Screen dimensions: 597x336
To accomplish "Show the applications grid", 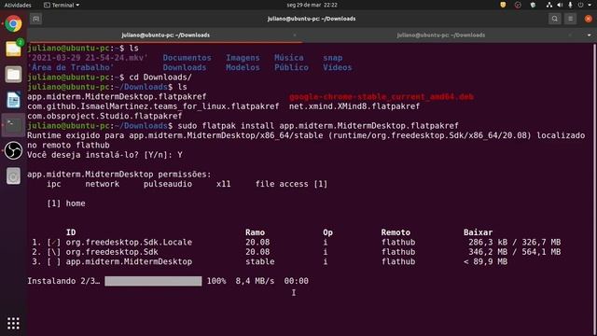I will point(13,324).
